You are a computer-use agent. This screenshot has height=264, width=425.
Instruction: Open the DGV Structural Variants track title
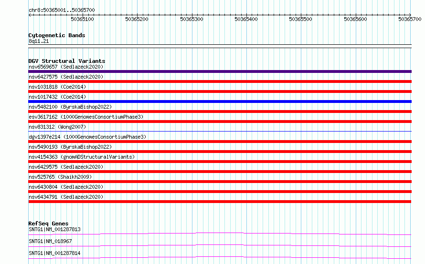pyautogui.click(x=67, y=61)
